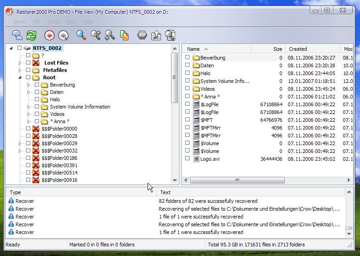Collapse the Root folder node

click(x=20, y=77)
